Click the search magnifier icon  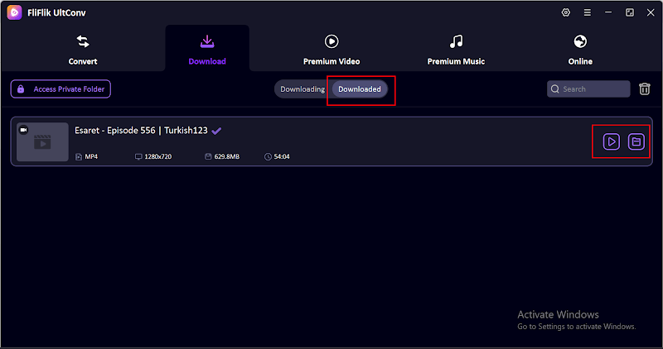click(x=555, y=89)
